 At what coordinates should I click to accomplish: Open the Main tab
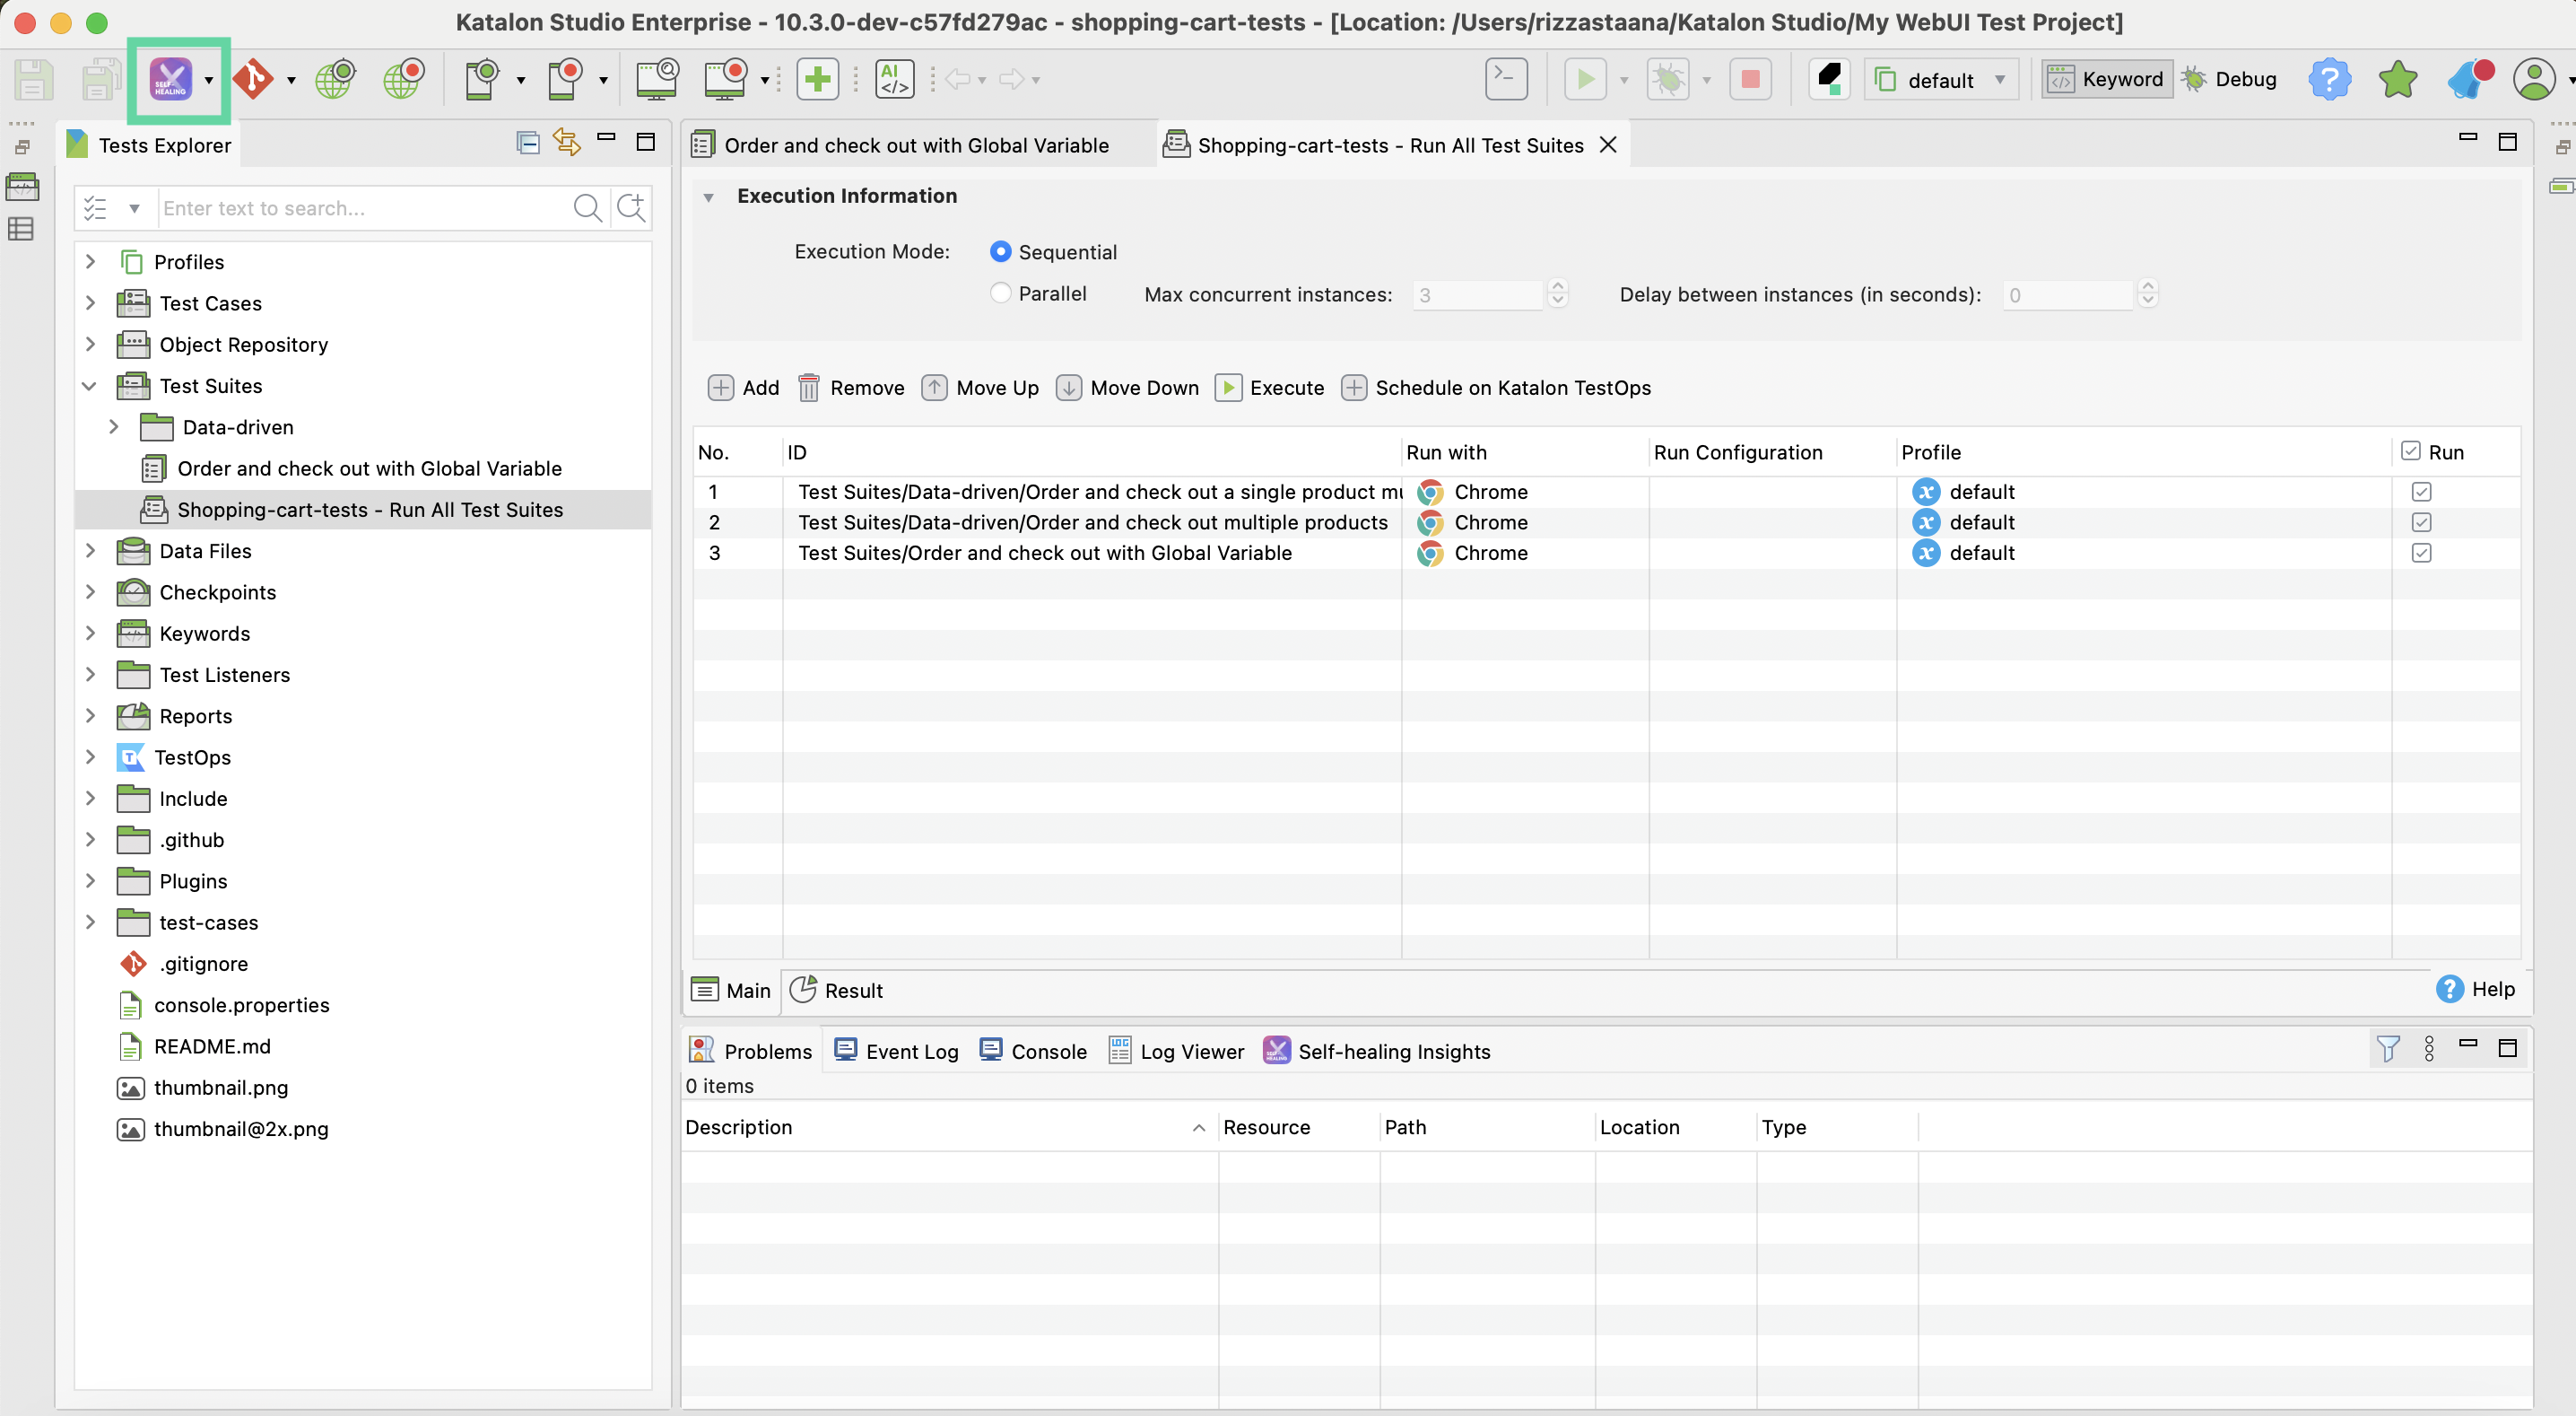732,990
